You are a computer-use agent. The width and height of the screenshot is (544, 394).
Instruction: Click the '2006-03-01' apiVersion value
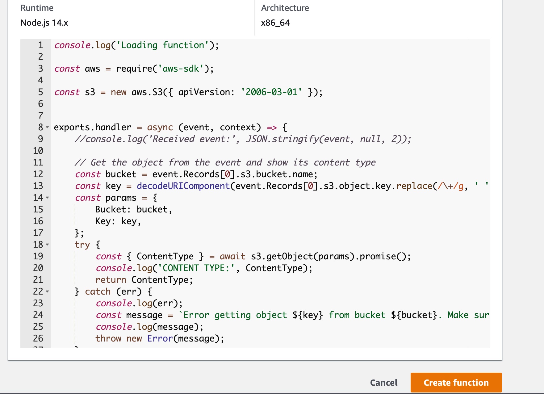click(271, 92)
